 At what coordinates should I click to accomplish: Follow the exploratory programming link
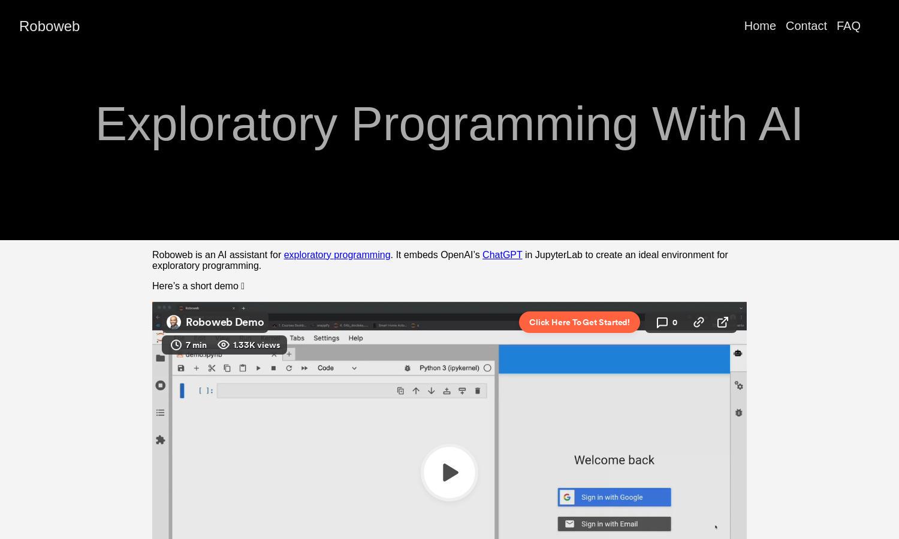337,255
